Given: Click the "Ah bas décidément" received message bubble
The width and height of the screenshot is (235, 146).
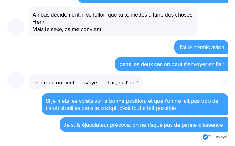Looking at the screenshot, I should point(113,22).
